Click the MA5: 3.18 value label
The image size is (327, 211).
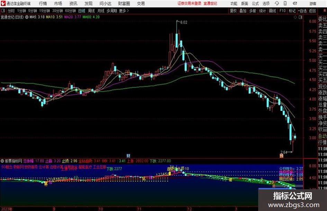[x=37, y=17]
